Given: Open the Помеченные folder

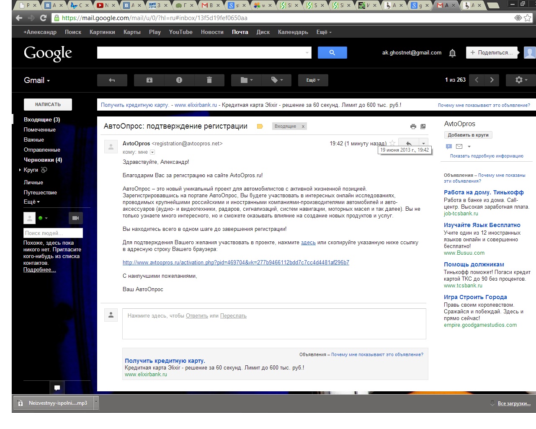Looking at the screenshot, I should pyautogui.click(x=40, y=129).
